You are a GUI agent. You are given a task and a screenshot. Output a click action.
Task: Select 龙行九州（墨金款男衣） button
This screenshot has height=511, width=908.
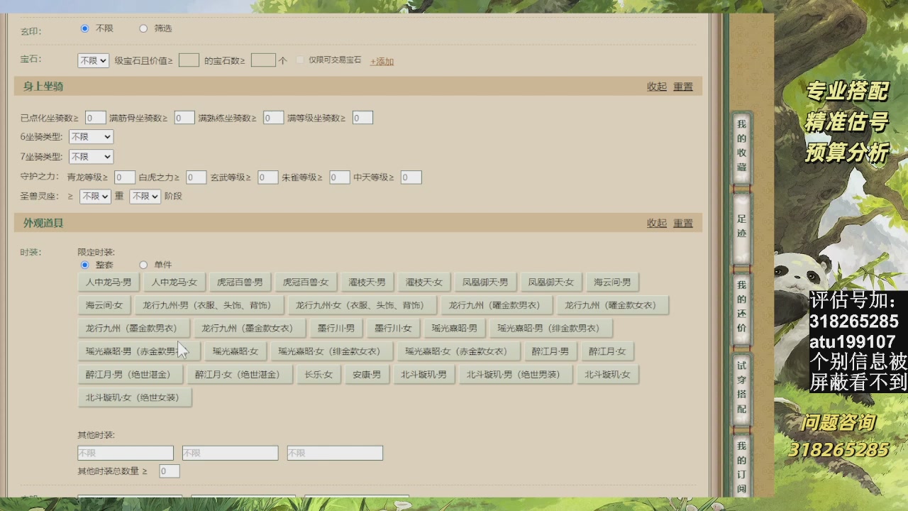click(x=133, y=329)
